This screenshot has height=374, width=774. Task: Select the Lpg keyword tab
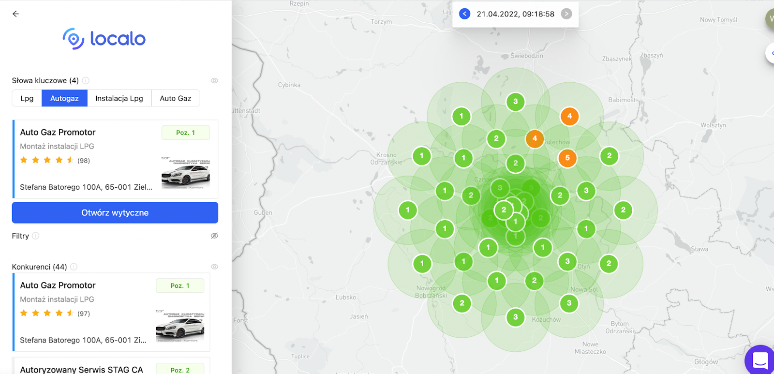(x=27, y=98)
